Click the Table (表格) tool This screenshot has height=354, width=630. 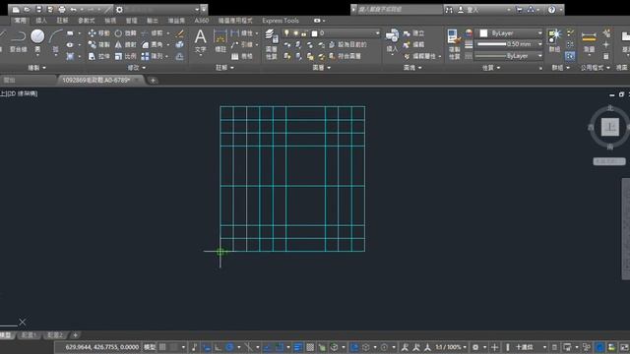click(x=242, y=56)
